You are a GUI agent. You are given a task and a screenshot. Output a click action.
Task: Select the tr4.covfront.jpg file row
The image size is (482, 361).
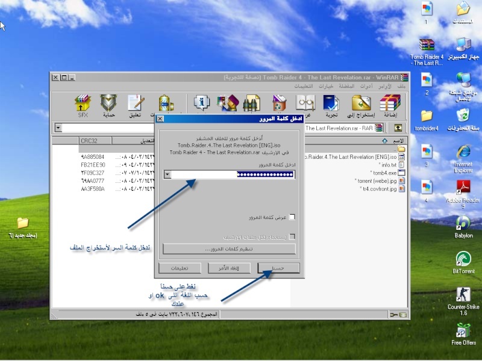click(x=382, y=189)
